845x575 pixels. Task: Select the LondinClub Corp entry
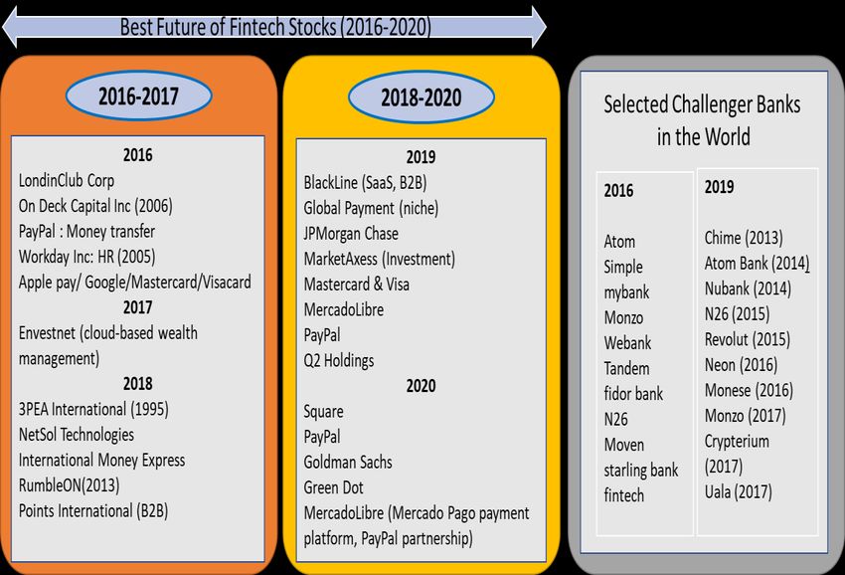click(67, 180)
